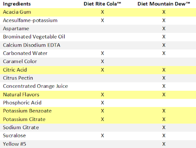Select the Acesulfame-potassium cell
Viewport: 196px width, 148px height.
click(x=30, y=21)
